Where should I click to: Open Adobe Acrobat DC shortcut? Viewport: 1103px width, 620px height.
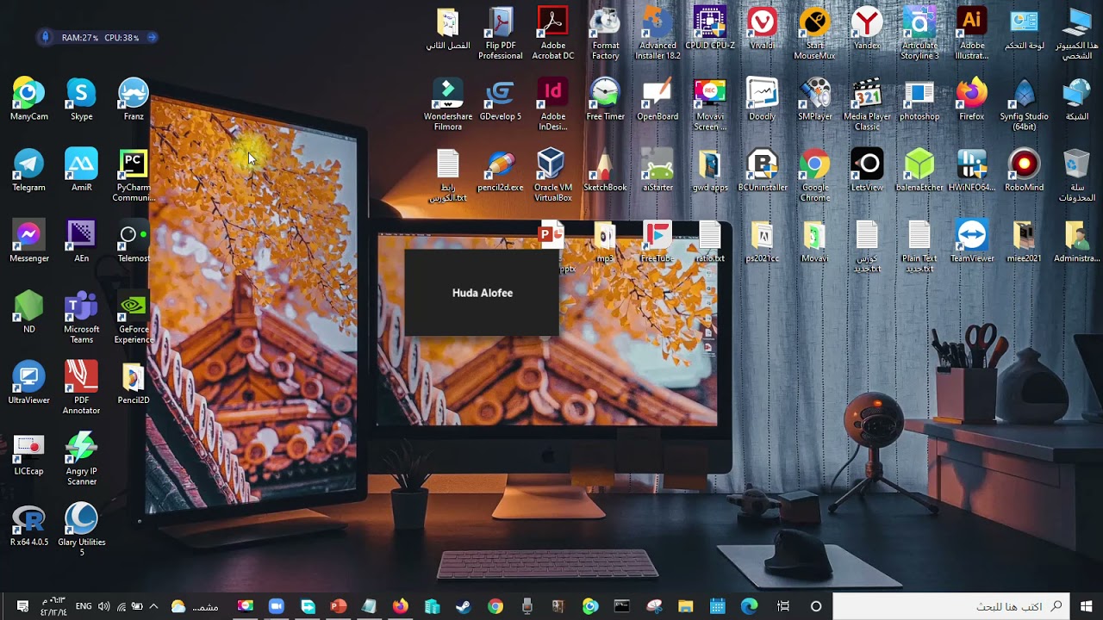[552, 33]
